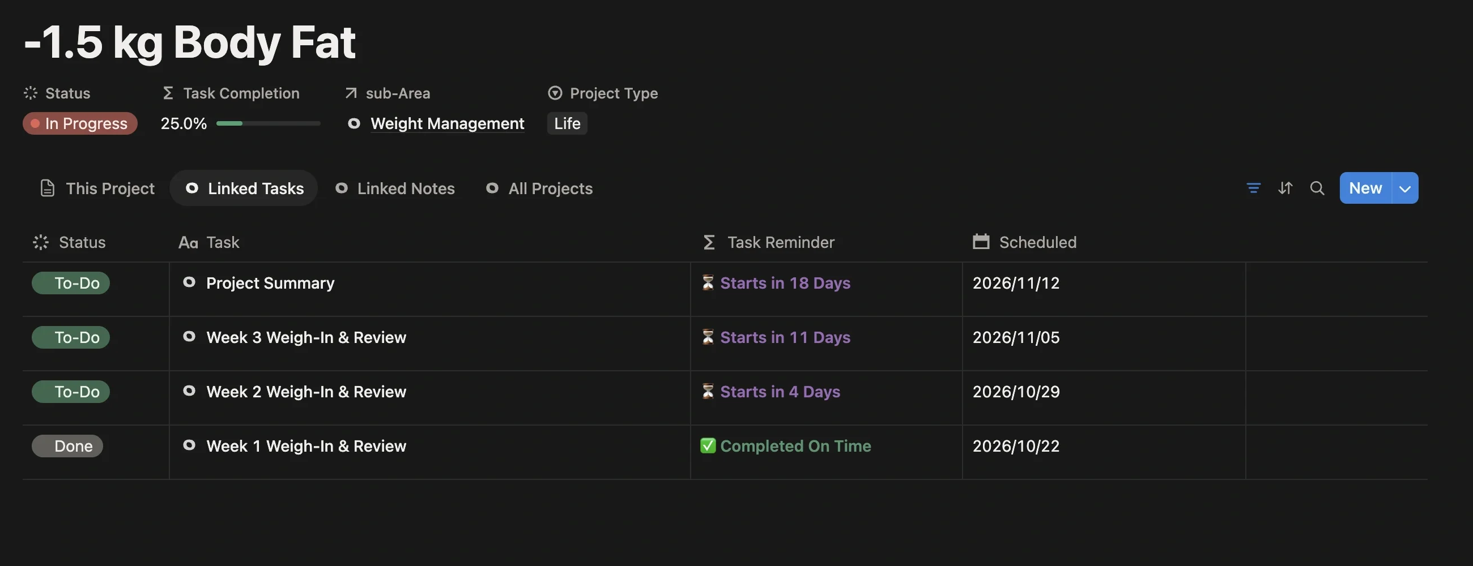Select the Life project type tag

click(x=567, y=123)
